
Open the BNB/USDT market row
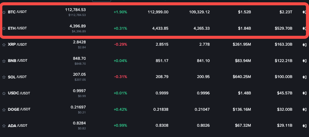click(154, 61)
